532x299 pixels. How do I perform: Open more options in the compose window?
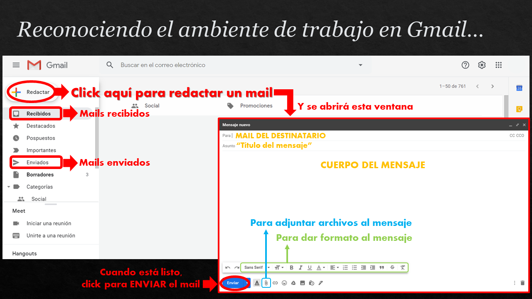[x=515, y=283]
